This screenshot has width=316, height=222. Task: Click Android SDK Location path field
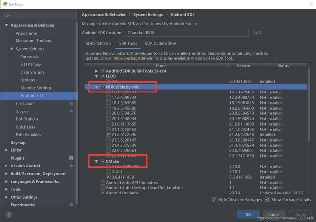tap(187, 33)
